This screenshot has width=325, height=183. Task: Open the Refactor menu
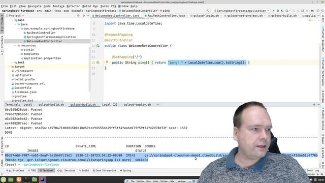point(73,6)
